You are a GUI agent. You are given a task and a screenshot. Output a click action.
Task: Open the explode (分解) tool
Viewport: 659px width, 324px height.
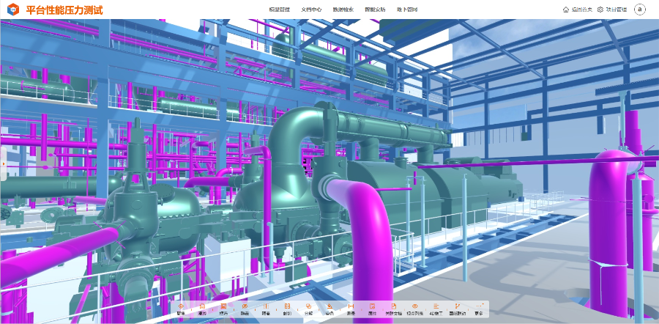[308, 308]
